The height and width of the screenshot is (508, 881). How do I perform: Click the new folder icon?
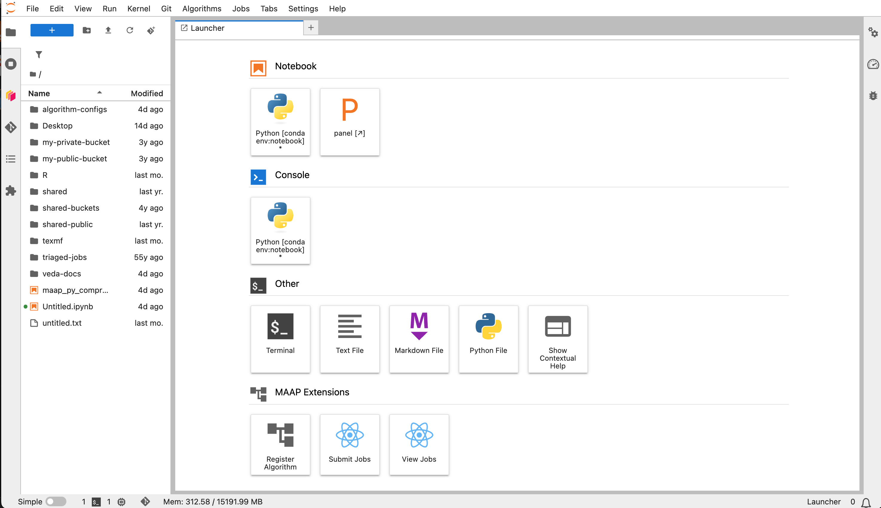click(86, 30)
